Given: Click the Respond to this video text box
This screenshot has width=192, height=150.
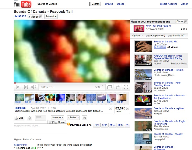Looking at the screenshot, I should click(x=40, y=128).
